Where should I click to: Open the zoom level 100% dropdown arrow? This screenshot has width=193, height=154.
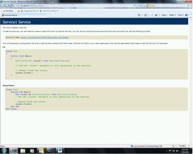tap(188, 146)
